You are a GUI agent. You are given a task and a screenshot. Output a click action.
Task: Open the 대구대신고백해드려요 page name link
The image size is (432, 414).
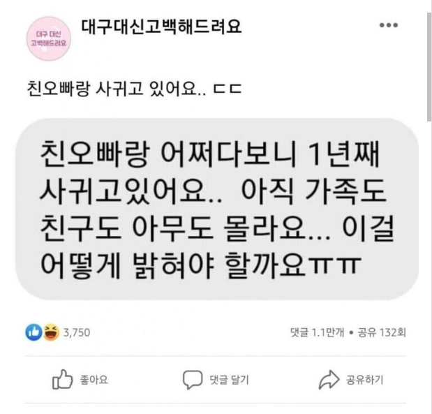coord(161,27)
